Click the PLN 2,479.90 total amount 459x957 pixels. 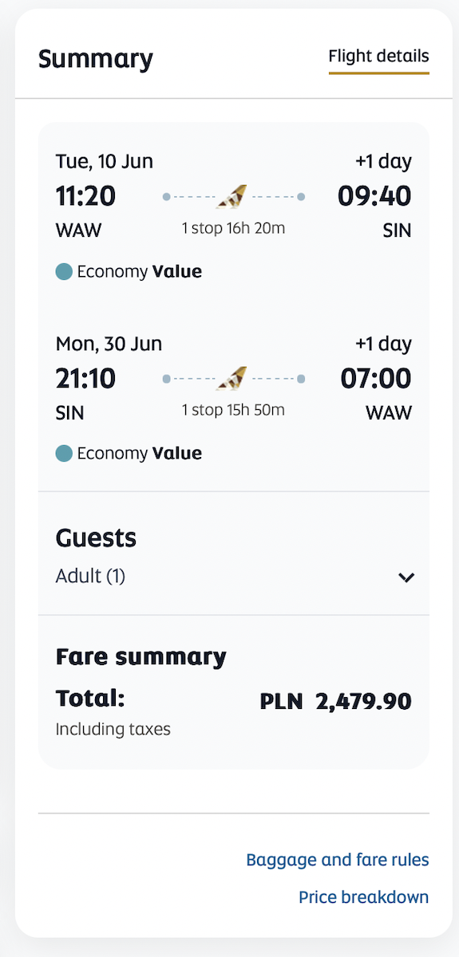[336, 702]
